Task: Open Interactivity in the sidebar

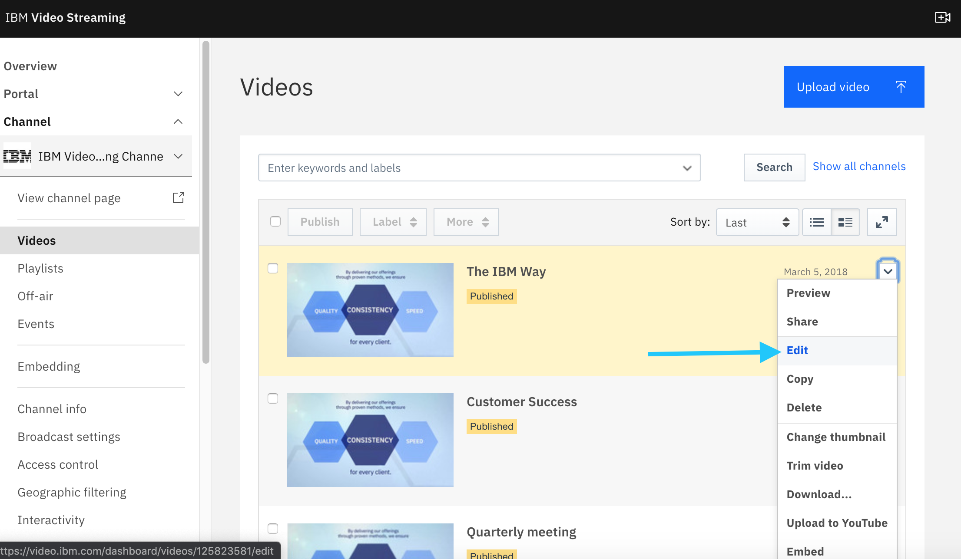Action: [51, 520]
